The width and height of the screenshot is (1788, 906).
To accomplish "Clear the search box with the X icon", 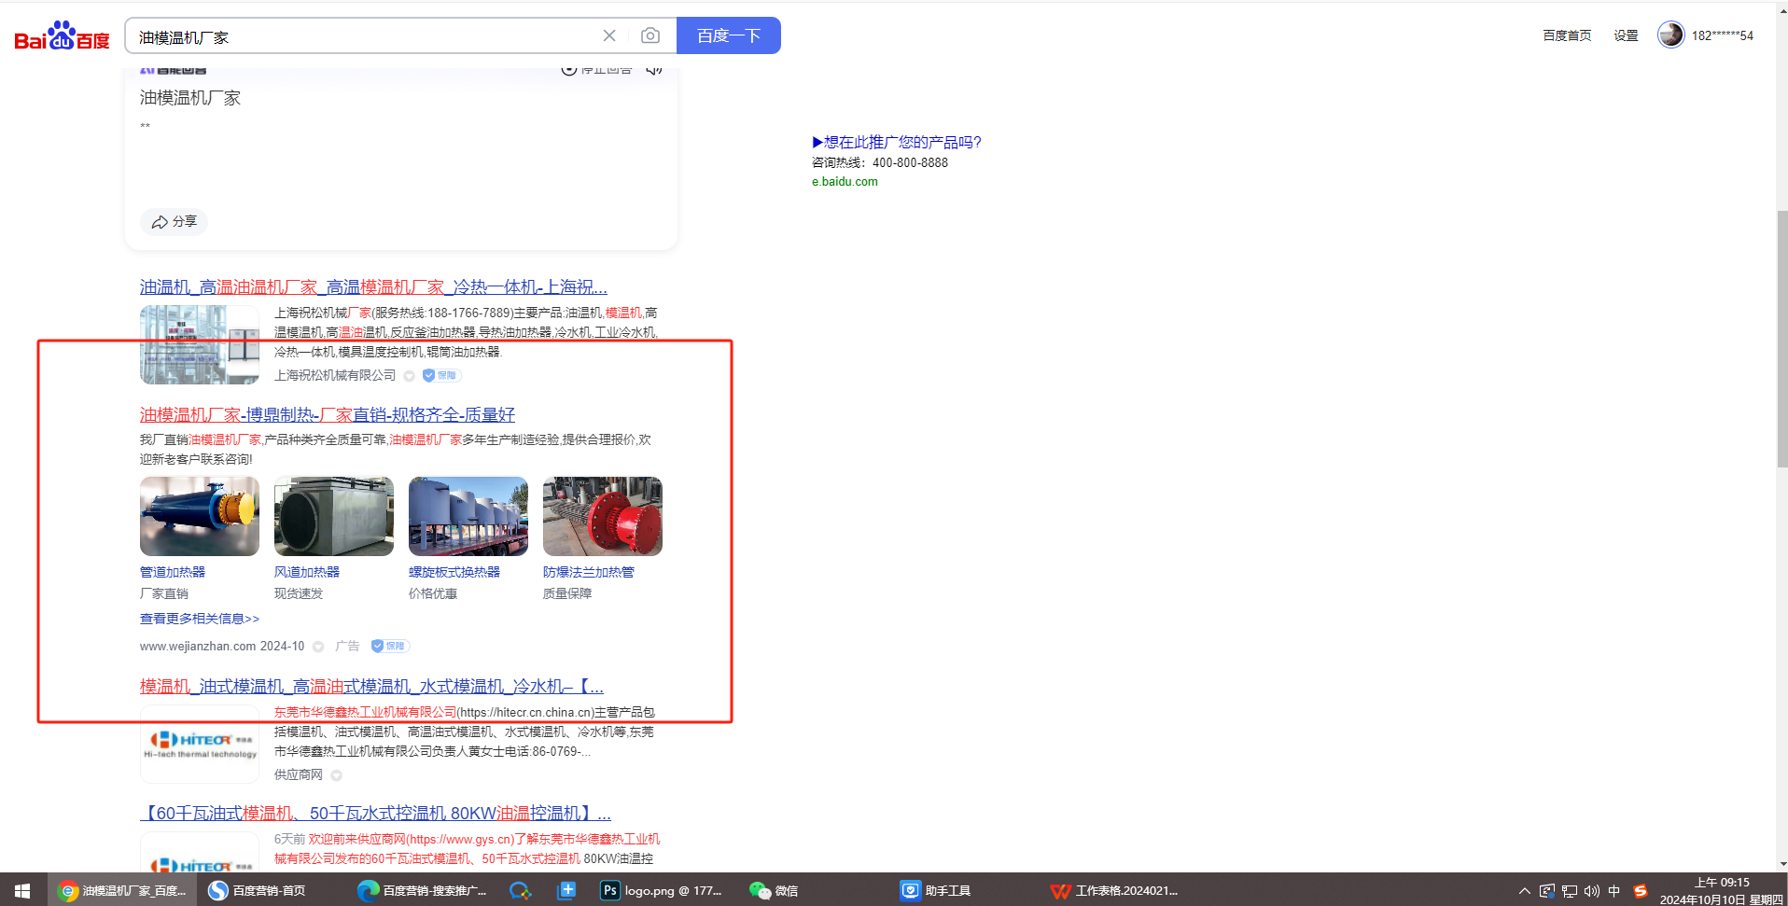I will [609, 35].
